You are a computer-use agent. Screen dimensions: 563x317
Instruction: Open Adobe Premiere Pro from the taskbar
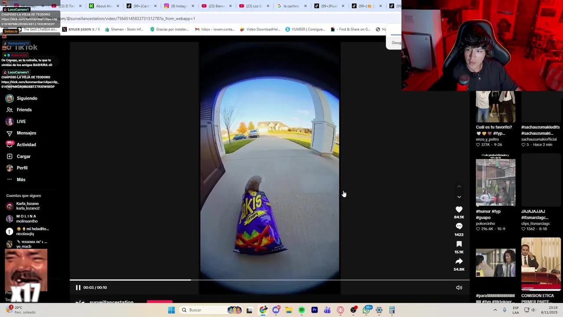click(314, 310)
